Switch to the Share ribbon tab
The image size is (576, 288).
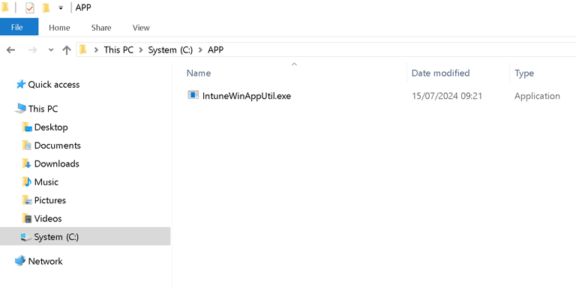coord(101,28)
